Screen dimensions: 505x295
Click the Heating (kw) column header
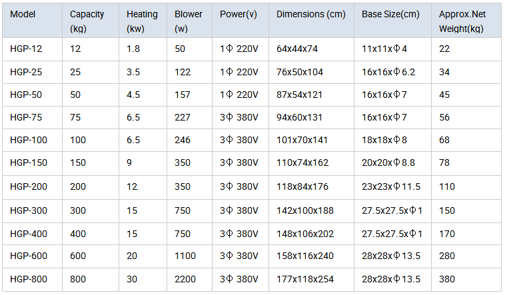(143, 21)
